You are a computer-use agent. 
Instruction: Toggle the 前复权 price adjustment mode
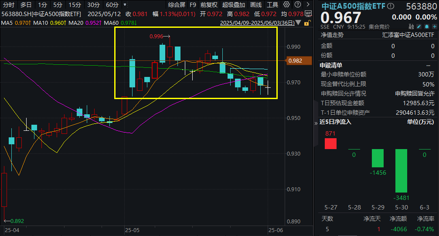click(x=210, y=5)
